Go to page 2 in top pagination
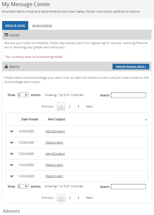The width and height of the screenshot is (154, 215). pyautogui.click(x=70, y=106)
